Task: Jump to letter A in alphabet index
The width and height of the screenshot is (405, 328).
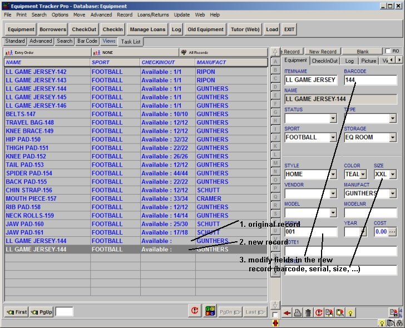Action: (x=275, y=61)
